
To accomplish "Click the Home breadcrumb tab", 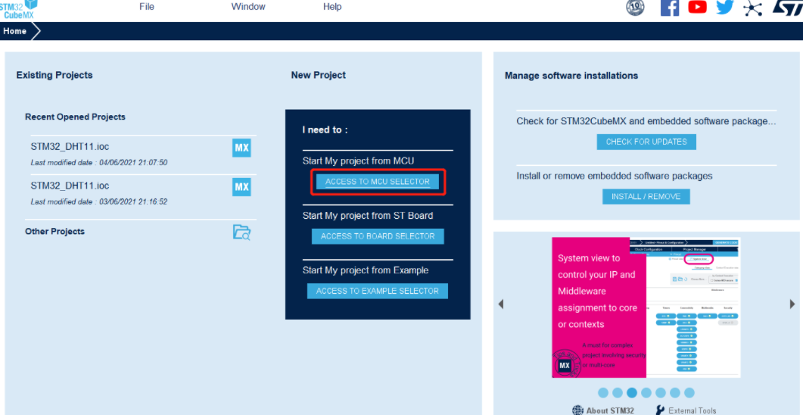I will 15,31.
